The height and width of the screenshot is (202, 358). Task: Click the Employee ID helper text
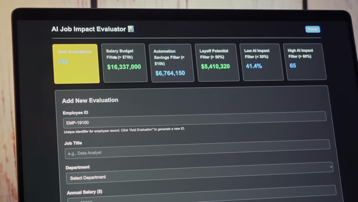124,130
